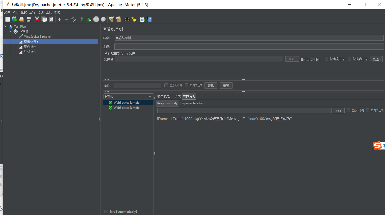Viewport: 385px width, 215px height.
Task: Collapse the 线程组 node arrow
Action: coord(10,31)
